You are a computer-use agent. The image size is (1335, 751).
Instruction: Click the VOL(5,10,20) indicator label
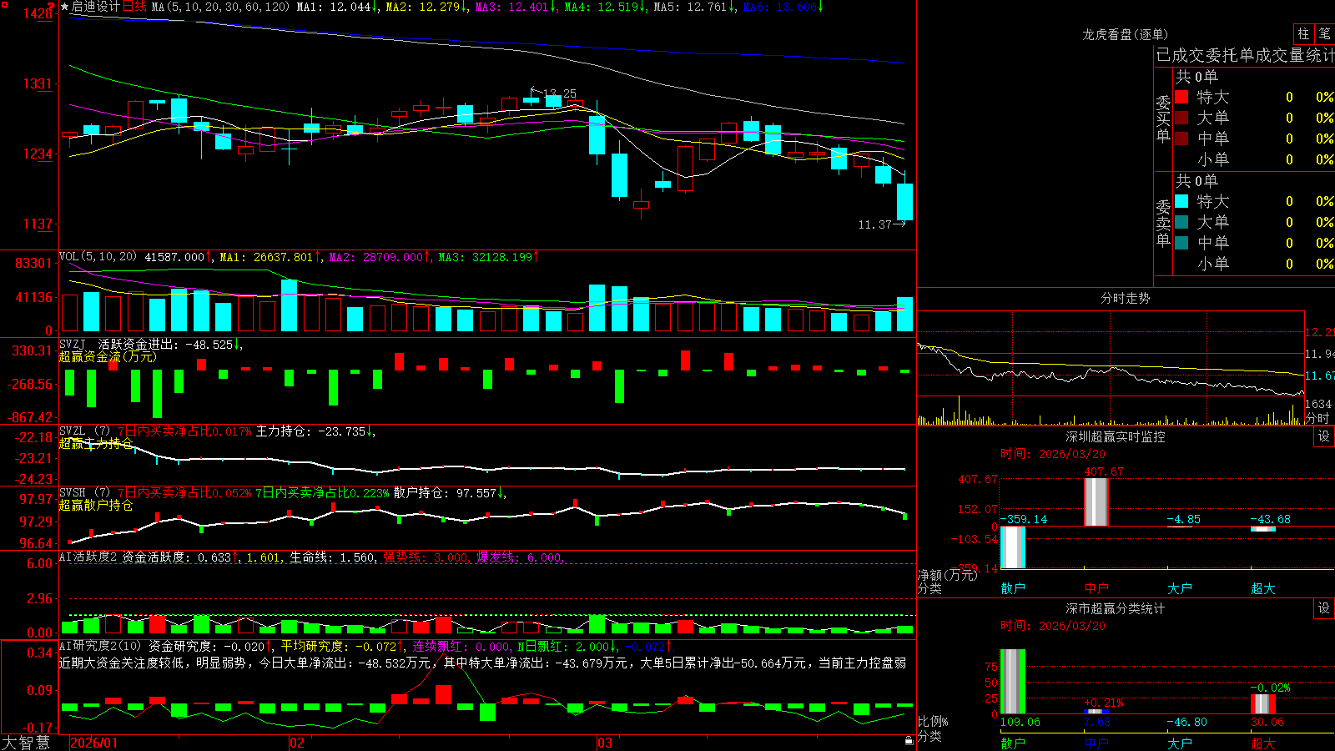tap(98, 257)
